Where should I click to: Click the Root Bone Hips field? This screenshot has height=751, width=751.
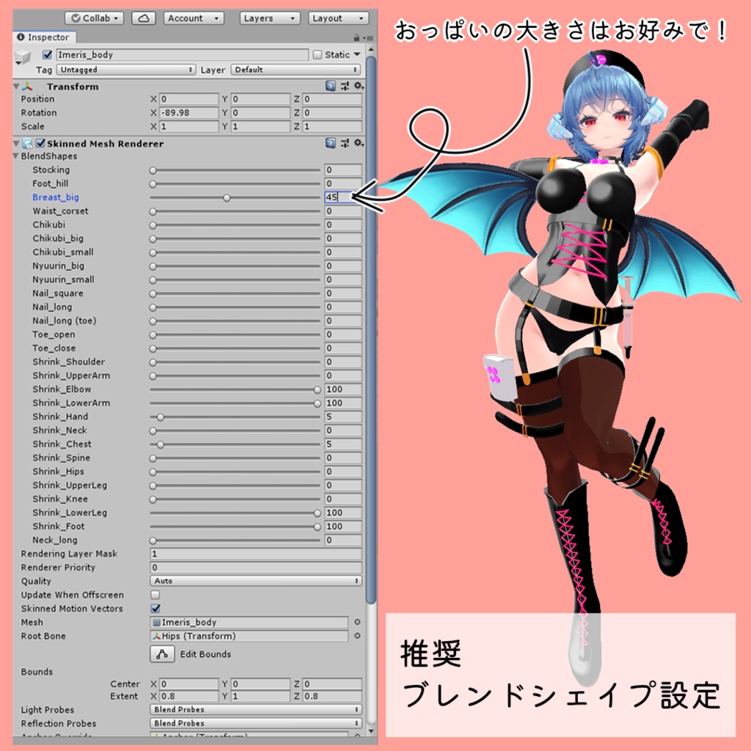pyautogui.click(x=249, y=636)
